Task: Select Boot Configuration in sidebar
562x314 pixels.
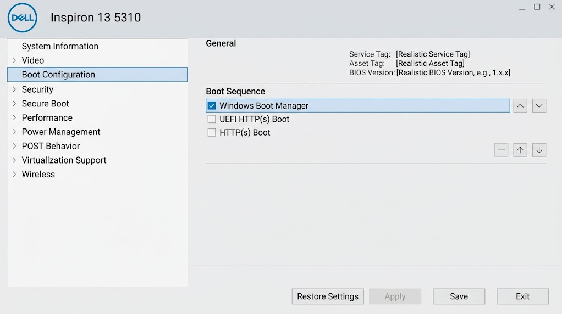Action: pos(97,75)
